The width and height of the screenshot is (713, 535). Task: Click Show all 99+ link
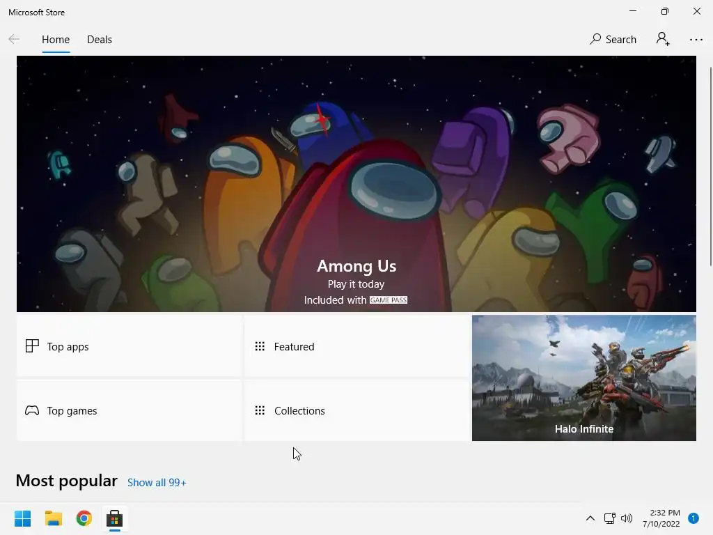(x=157, y=483)
